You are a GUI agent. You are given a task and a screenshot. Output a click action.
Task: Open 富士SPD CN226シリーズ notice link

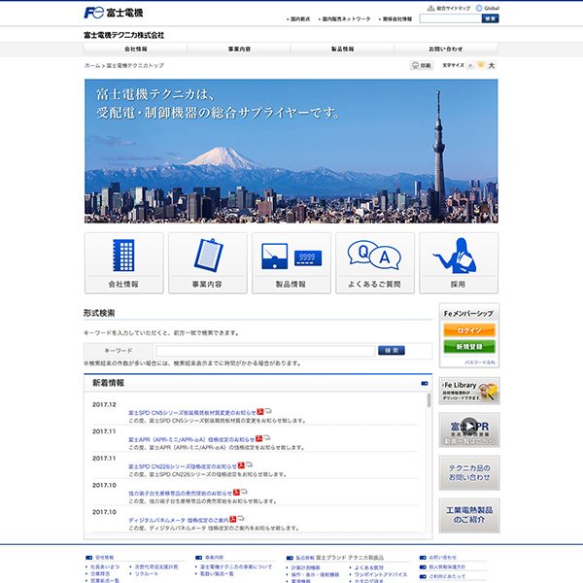[x=183, y=466]
